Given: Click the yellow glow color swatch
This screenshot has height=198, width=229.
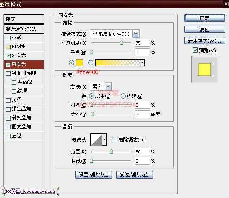Looking at the screenshot, I should 79,63.
